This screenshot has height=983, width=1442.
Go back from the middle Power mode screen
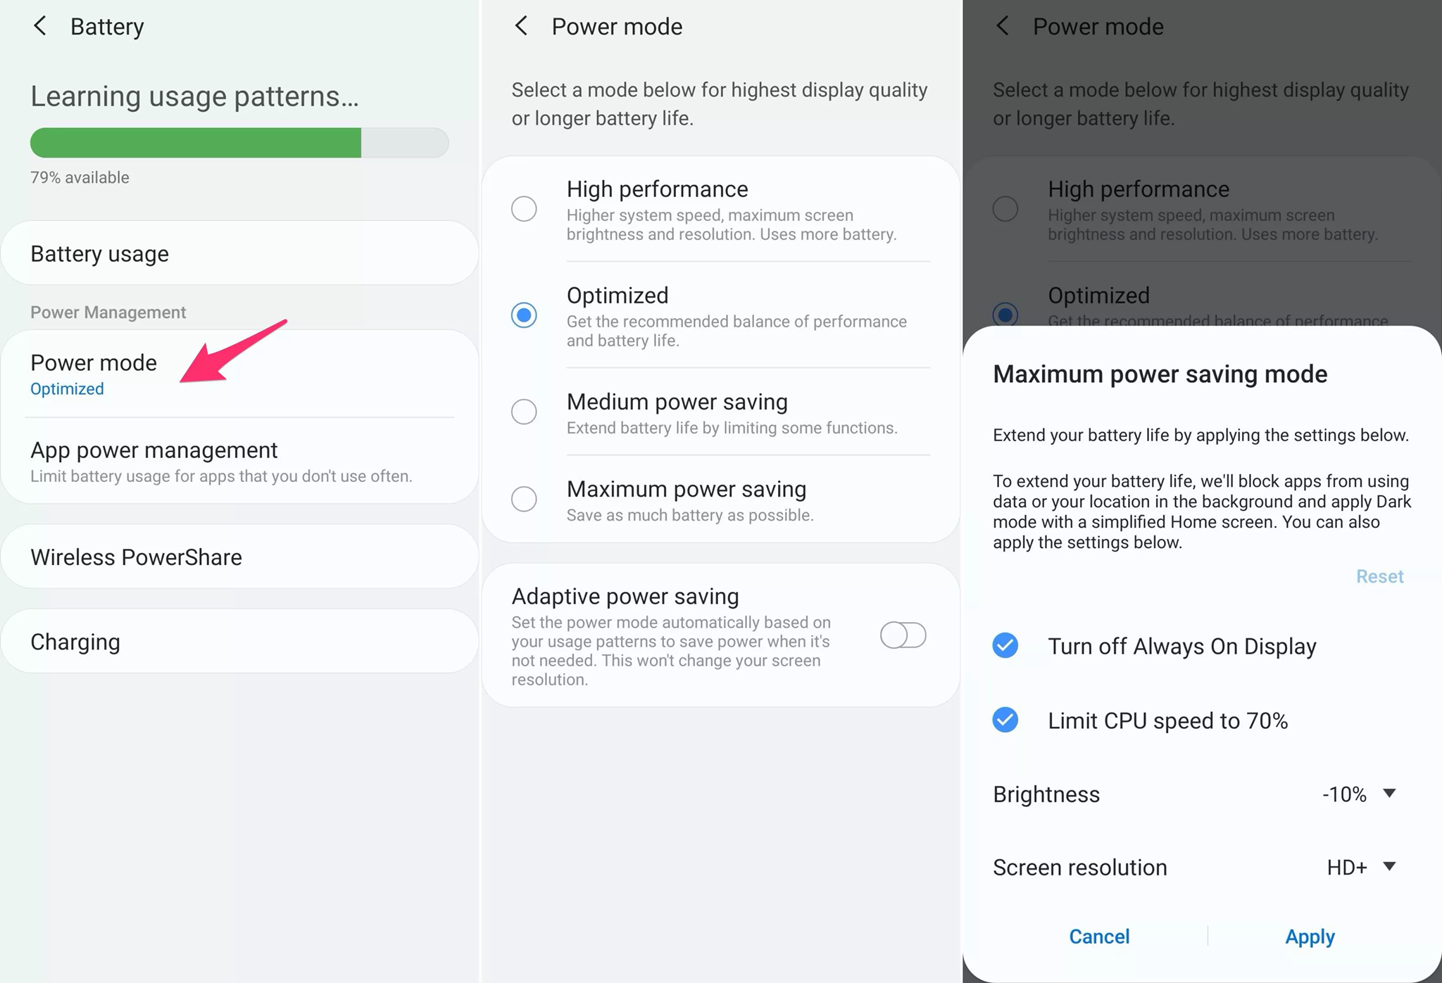521,27
